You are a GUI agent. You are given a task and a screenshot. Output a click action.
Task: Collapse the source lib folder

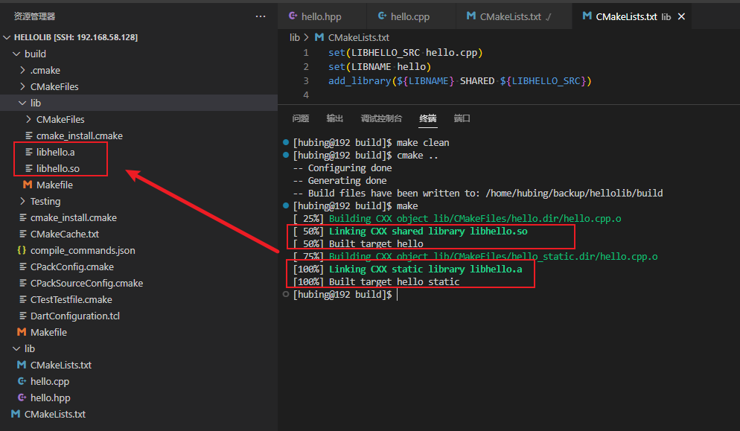click(x=16, y=348)
